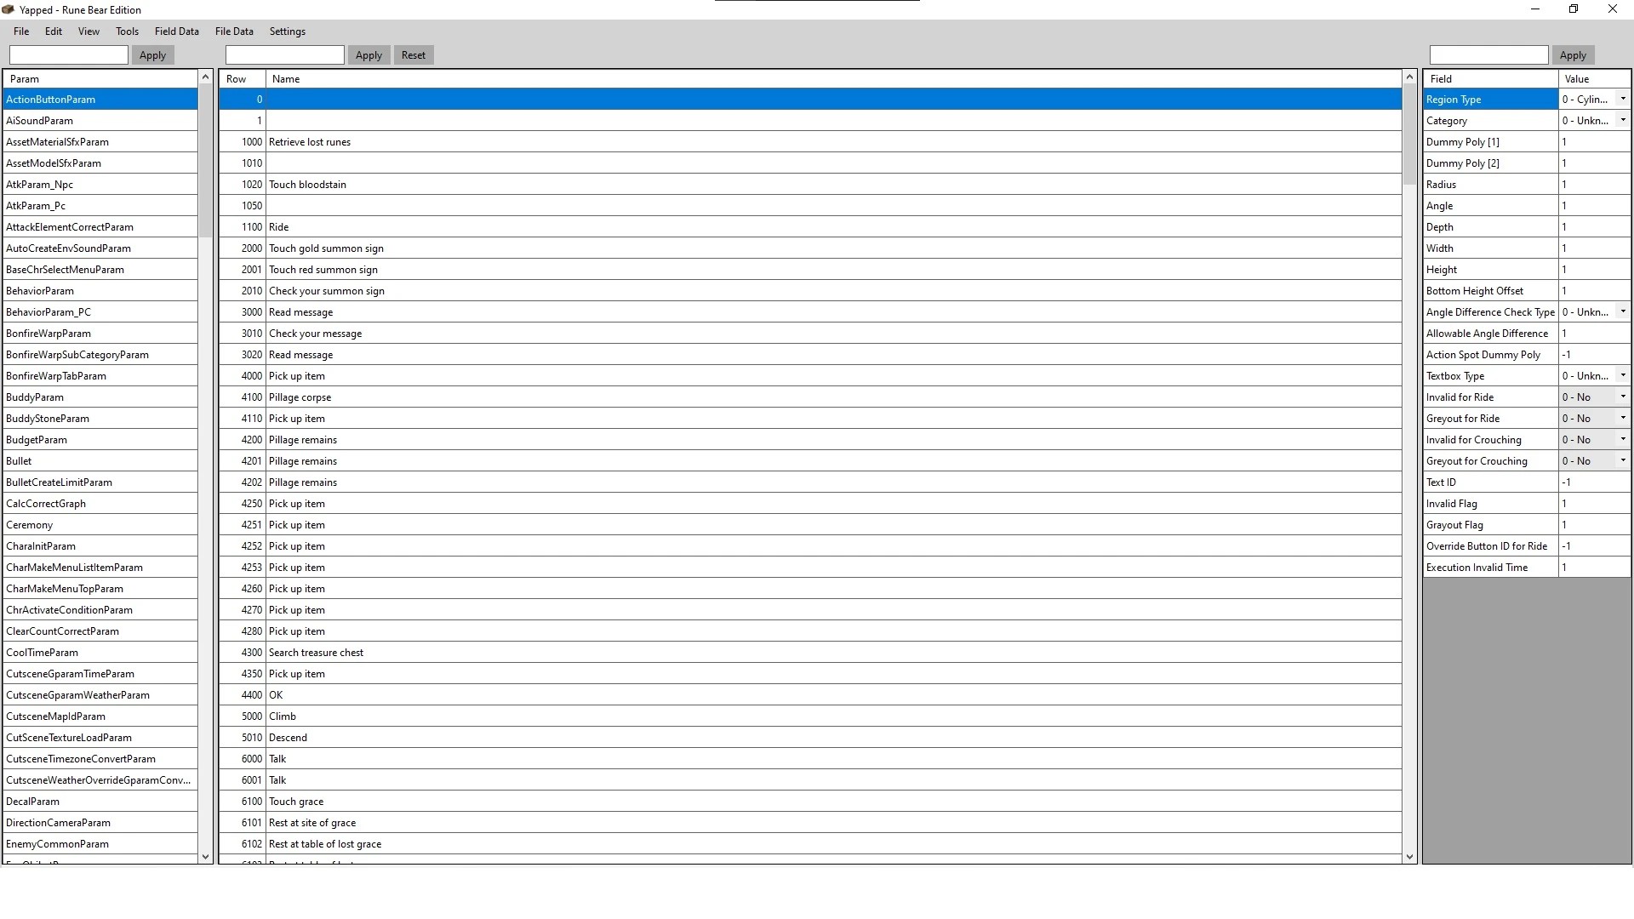
Task: Open the Region Type dropdown arrow
Action: [x=1623, y=100]
